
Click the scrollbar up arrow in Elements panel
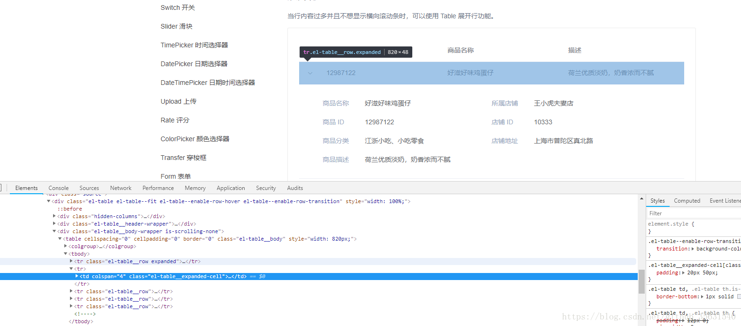[x=641, y=199]
